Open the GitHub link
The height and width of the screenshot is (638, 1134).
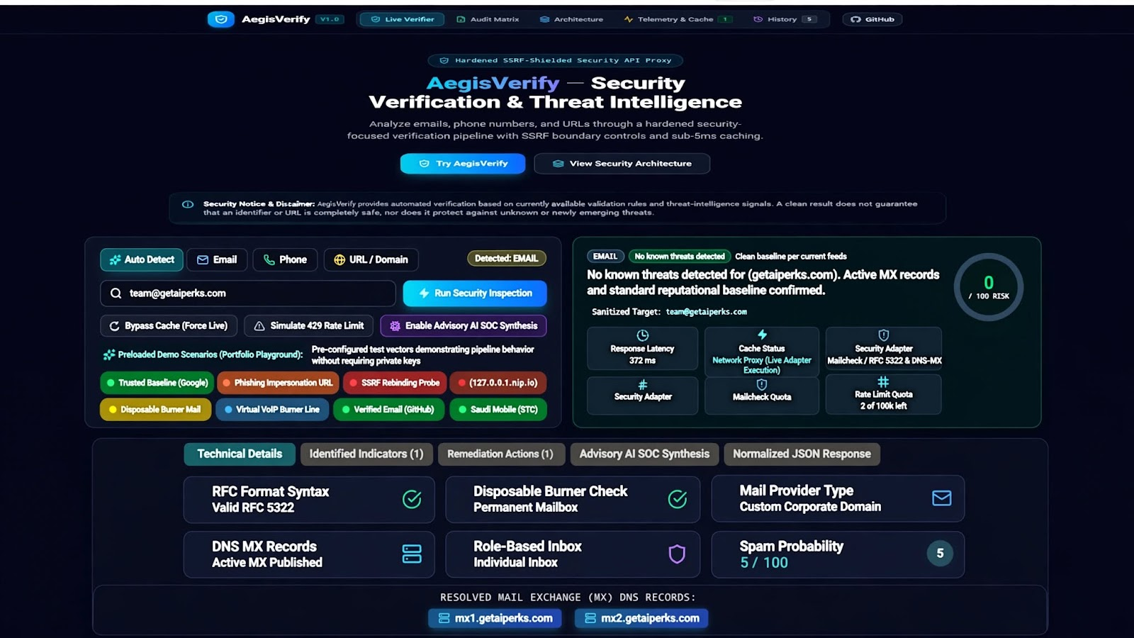[x=872, y=19]
